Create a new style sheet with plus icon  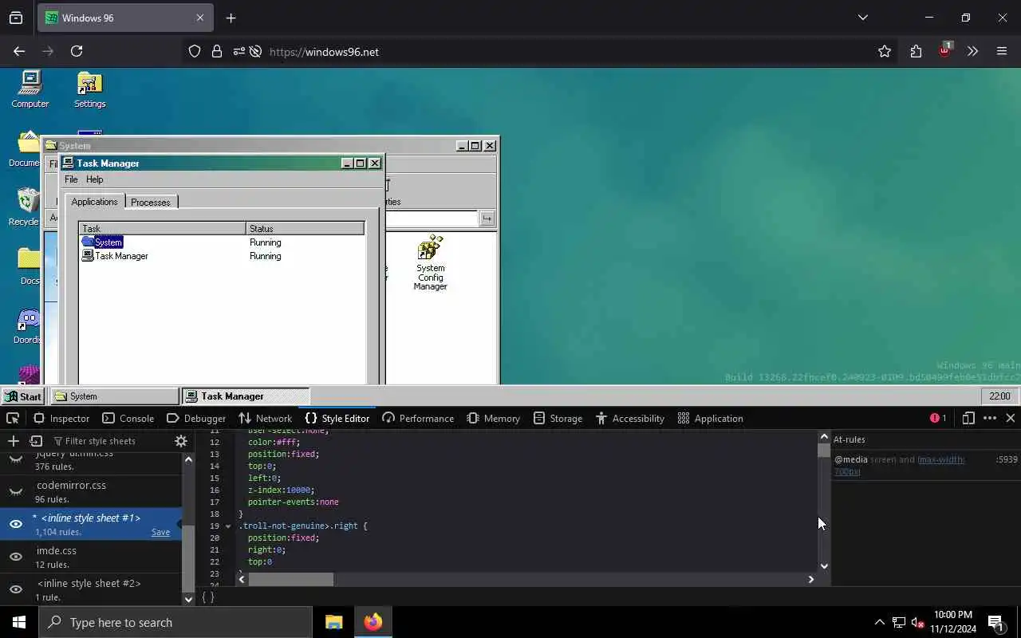[13, 441]
